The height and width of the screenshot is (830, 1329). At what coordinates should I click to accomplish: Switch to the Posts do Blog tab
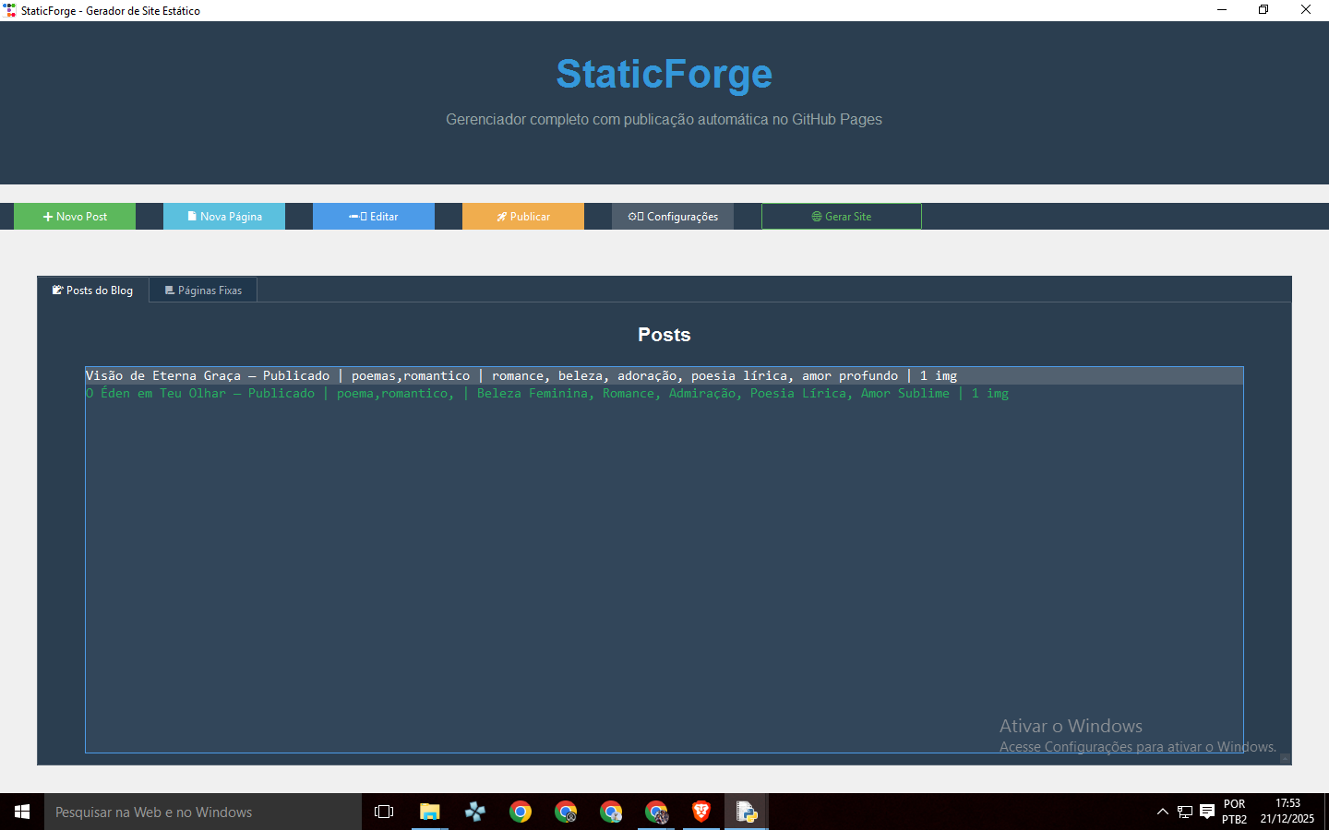(x=93, y=290)
